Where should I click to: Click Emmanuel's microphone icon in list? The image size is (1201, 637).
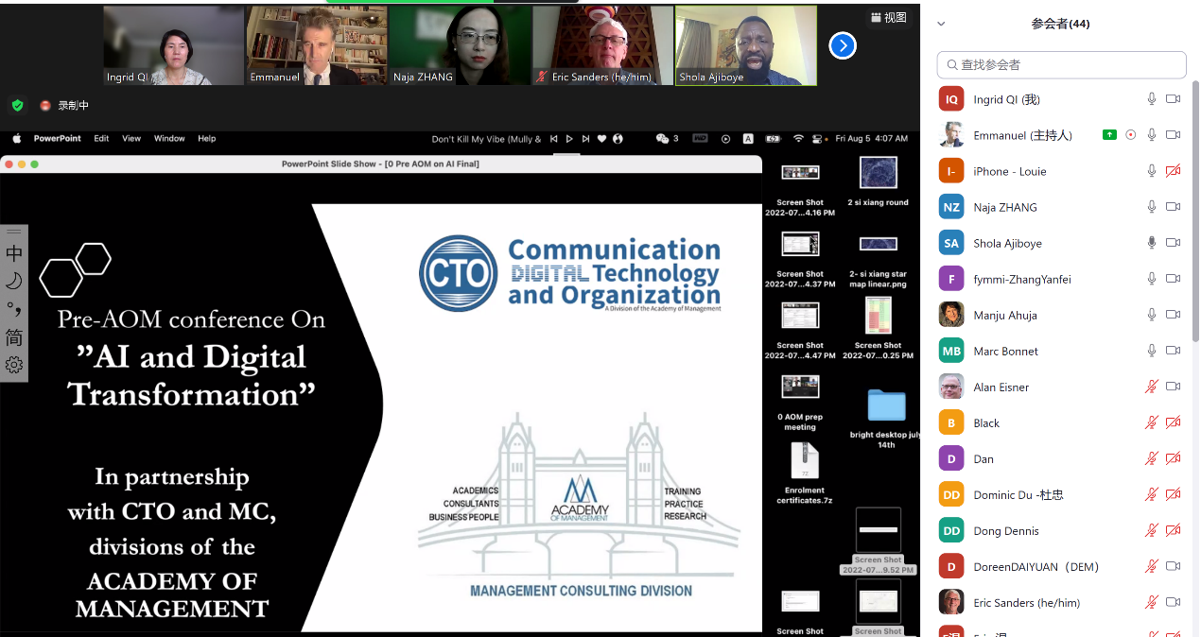pyautogui.click(x=1152, y=135)
